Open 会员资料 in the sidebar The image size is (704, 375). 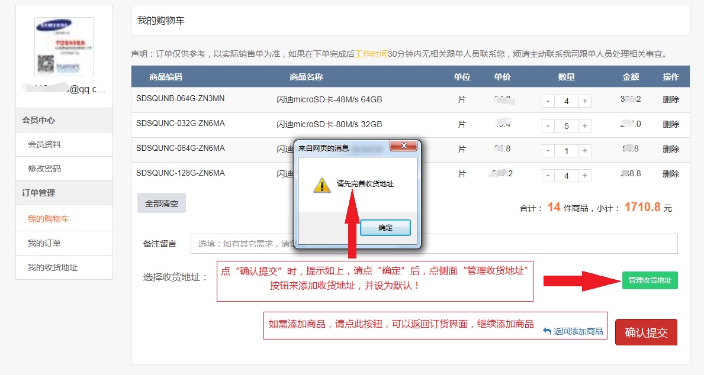(x=64, y=144)
